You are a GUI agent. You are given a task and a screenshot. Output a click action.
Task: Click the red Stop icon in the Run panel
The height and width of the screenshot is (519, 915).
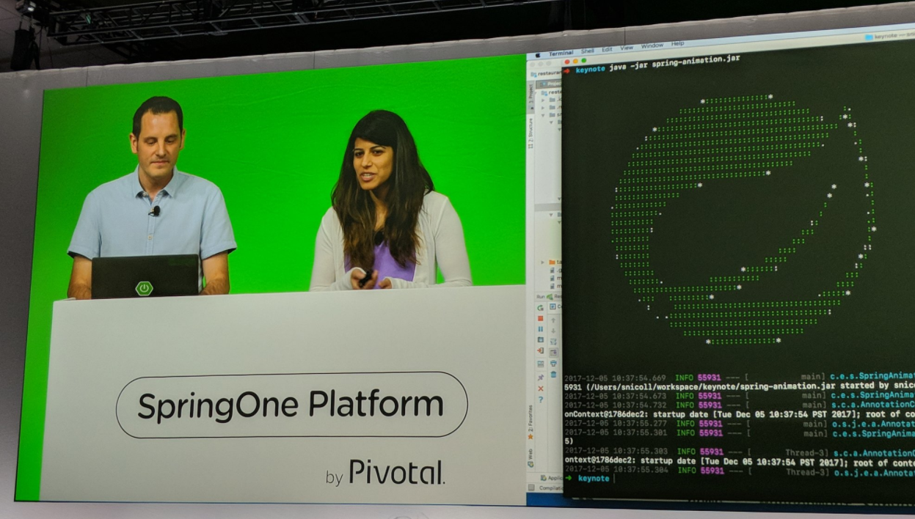(541, 318)
